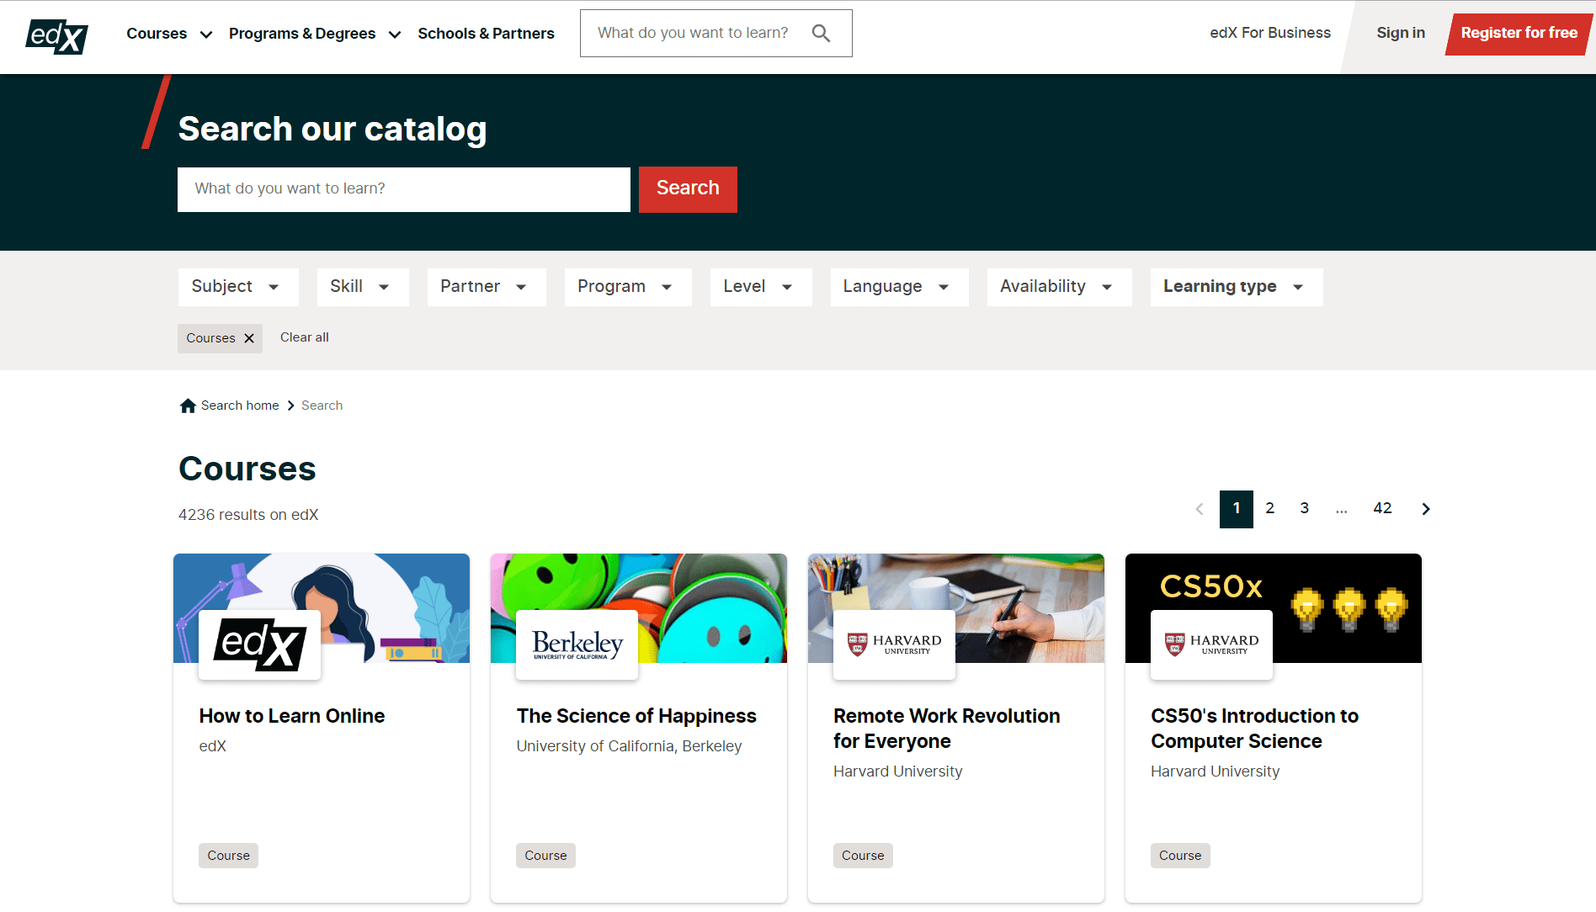Click the Berkeley logo on the Happiness course card
1596x912 pixels.
click(x=576, y=644)
